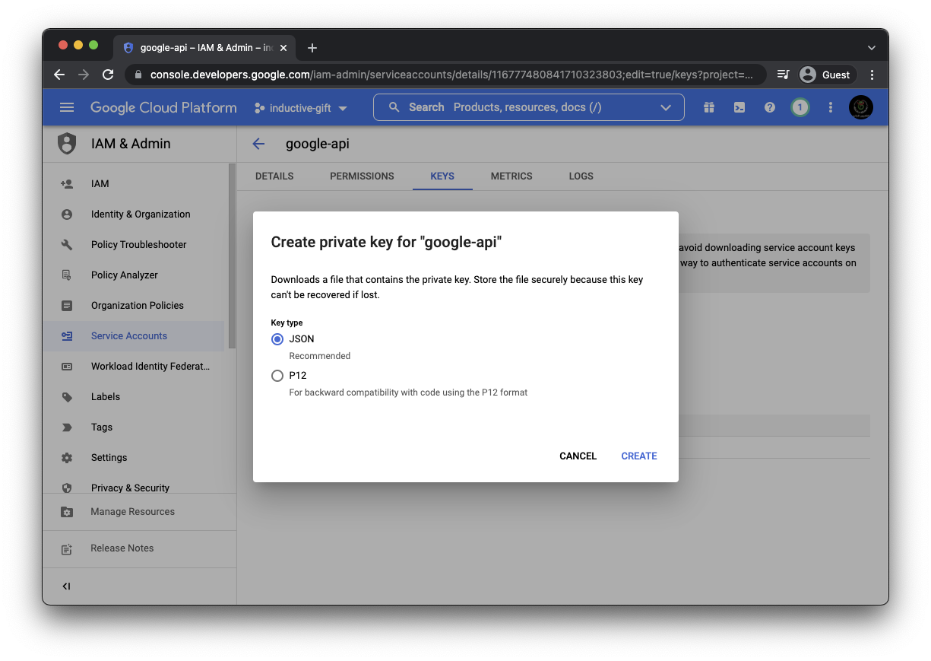Switch to the PERMISSIONS tab
Viewport: 931px width, 661px height.
(362, 176)
